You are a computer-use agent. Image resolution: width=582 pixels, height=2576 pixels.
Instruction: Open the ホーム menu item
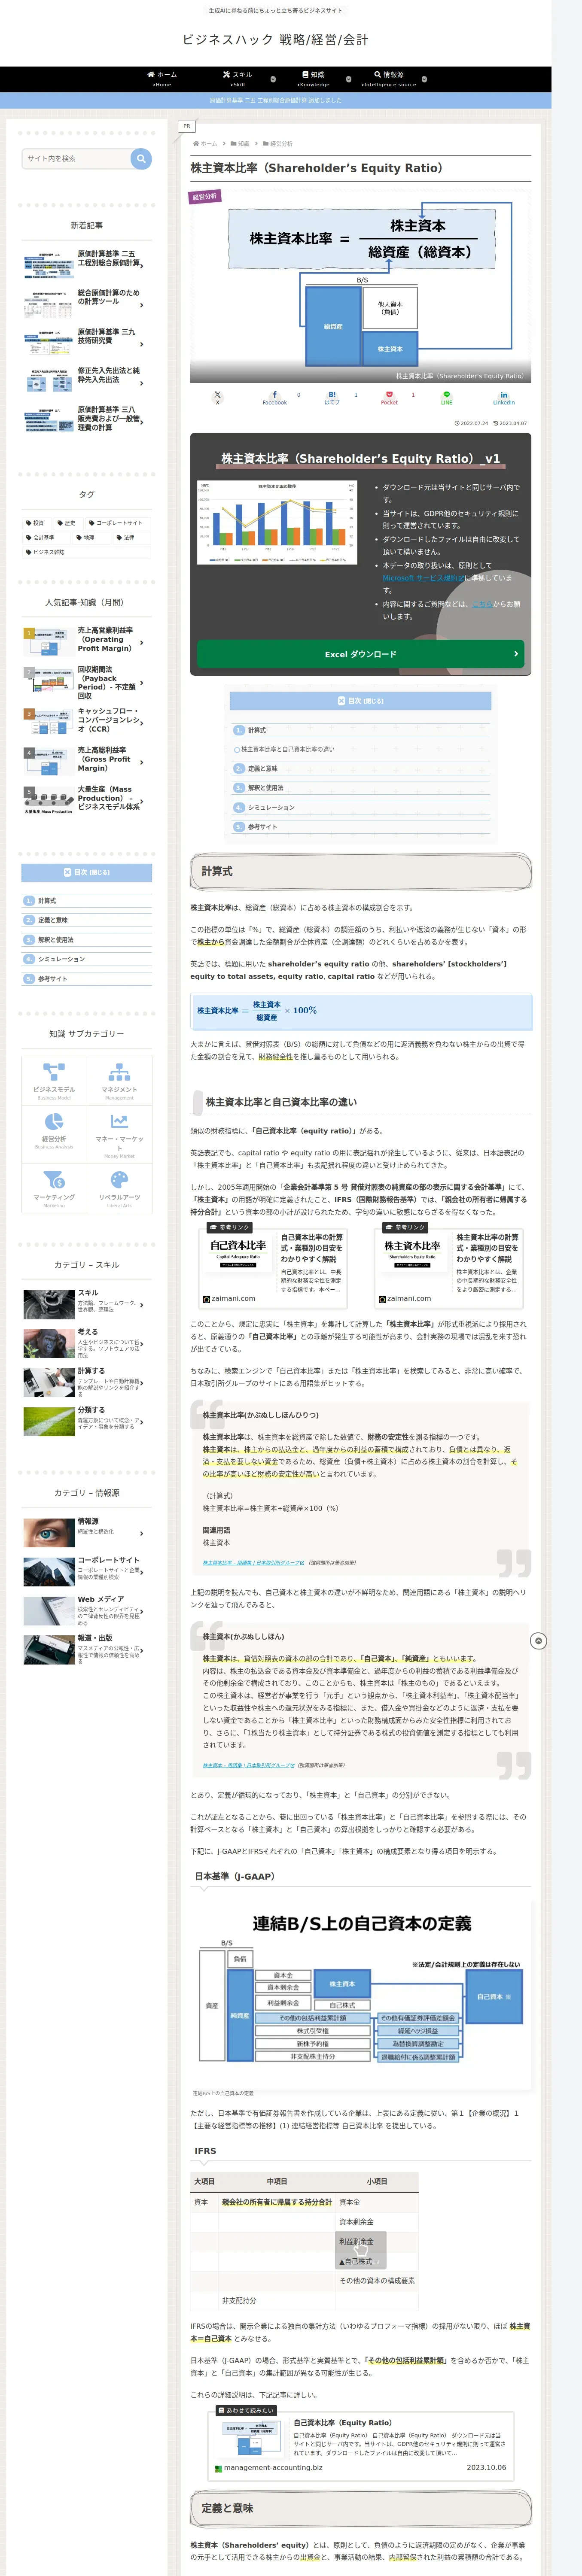click(162, 79)
